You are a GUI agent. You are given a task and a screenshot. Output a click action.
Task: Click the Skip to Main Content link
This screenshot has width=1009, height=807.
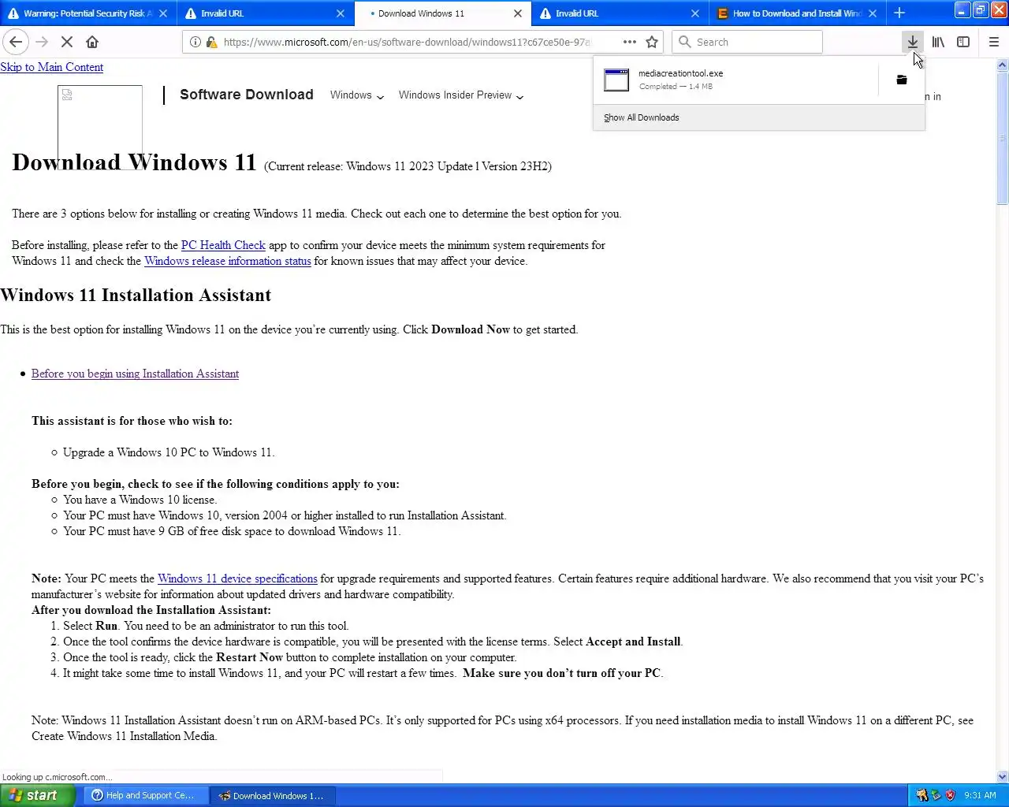click(x=52, y=67)
